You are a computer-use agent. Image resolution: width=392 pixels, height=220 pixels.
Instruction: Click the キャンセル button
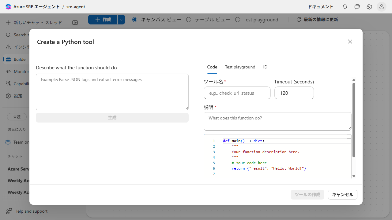343,195
